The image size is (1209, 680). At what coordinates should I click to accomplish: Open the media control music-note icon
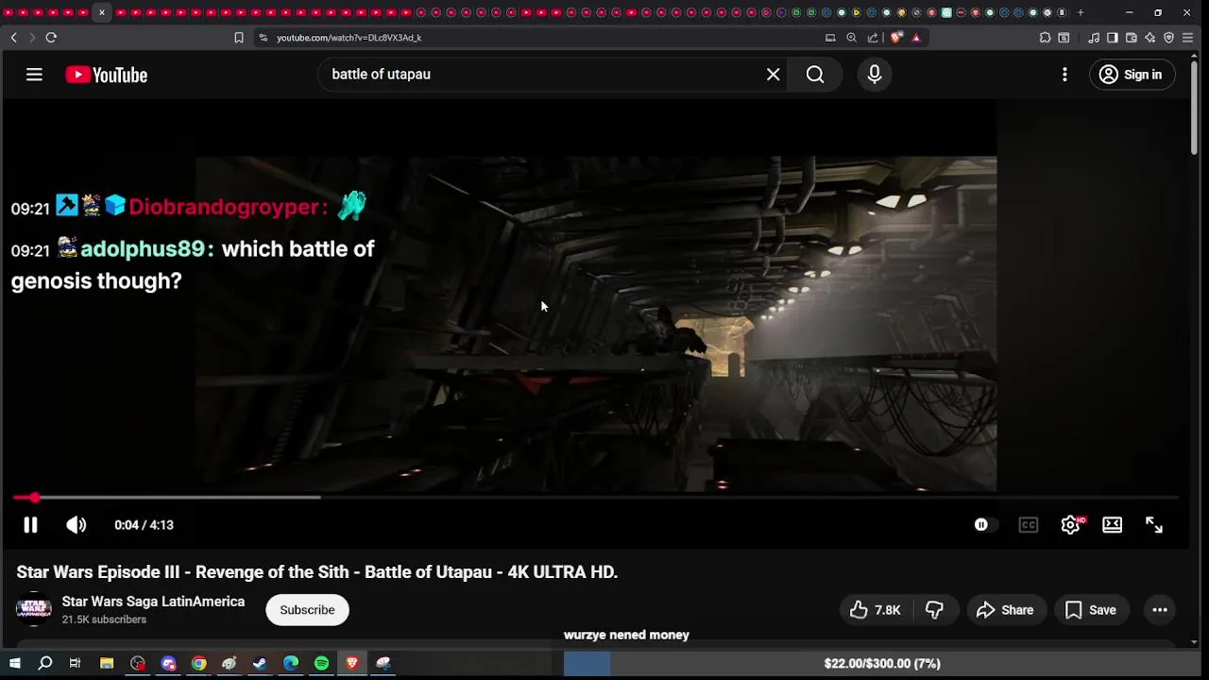[1094, 38]
